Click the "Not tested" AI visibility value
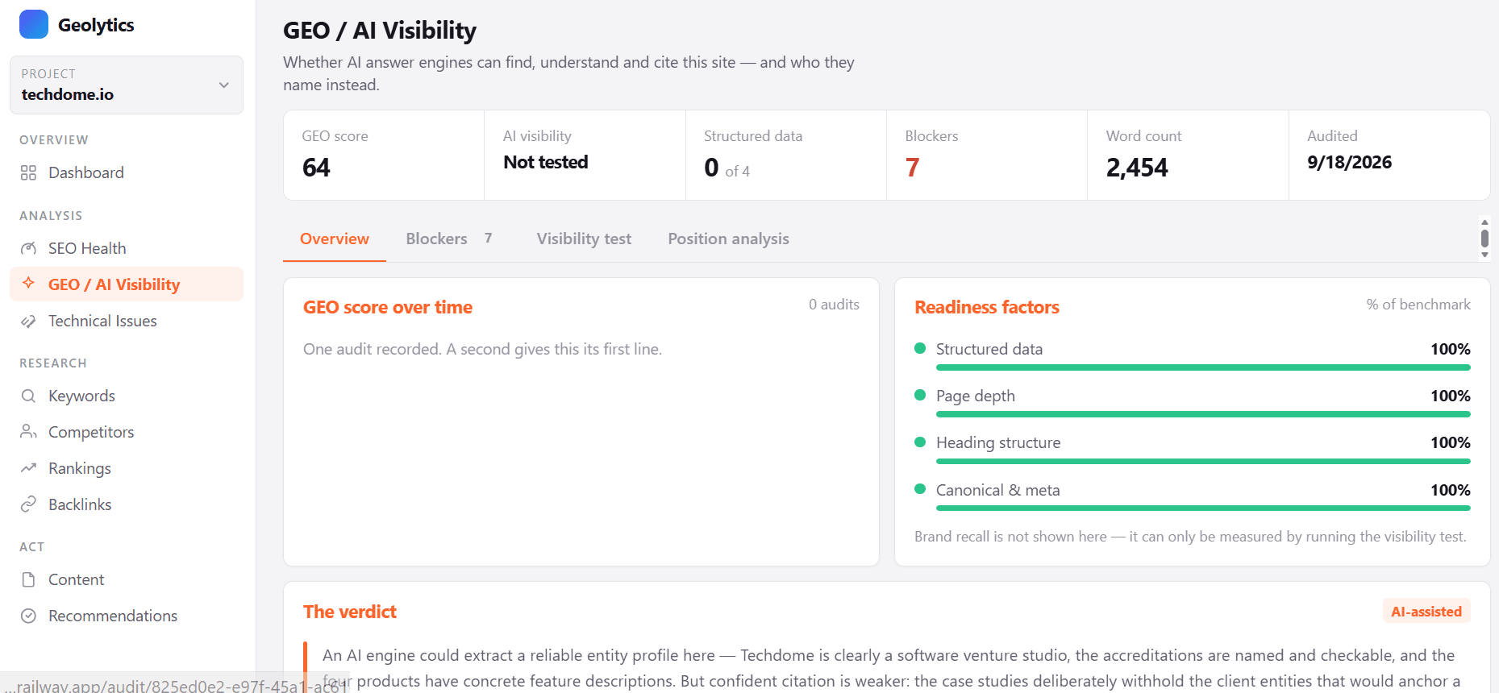1499x693 pixels. tap(546, 162)
